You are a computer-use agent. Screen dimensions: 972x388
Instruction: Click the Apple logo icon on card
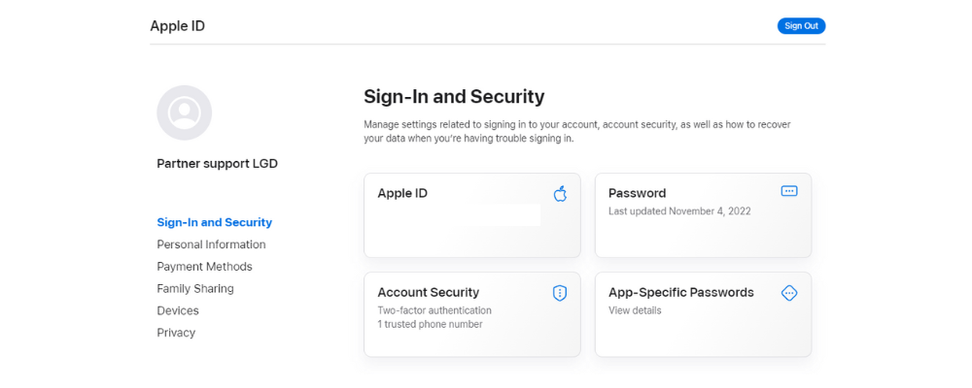(560, 193)
